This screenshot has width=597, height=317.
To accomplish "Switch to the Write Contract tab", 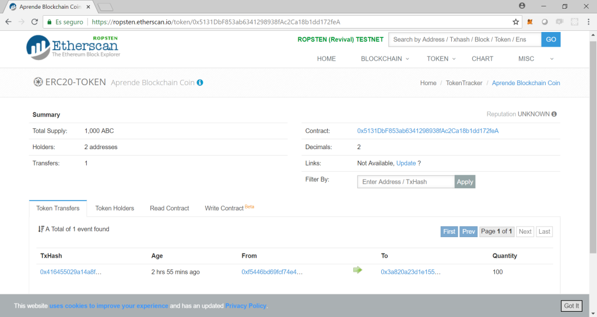I will pos(229,208).
